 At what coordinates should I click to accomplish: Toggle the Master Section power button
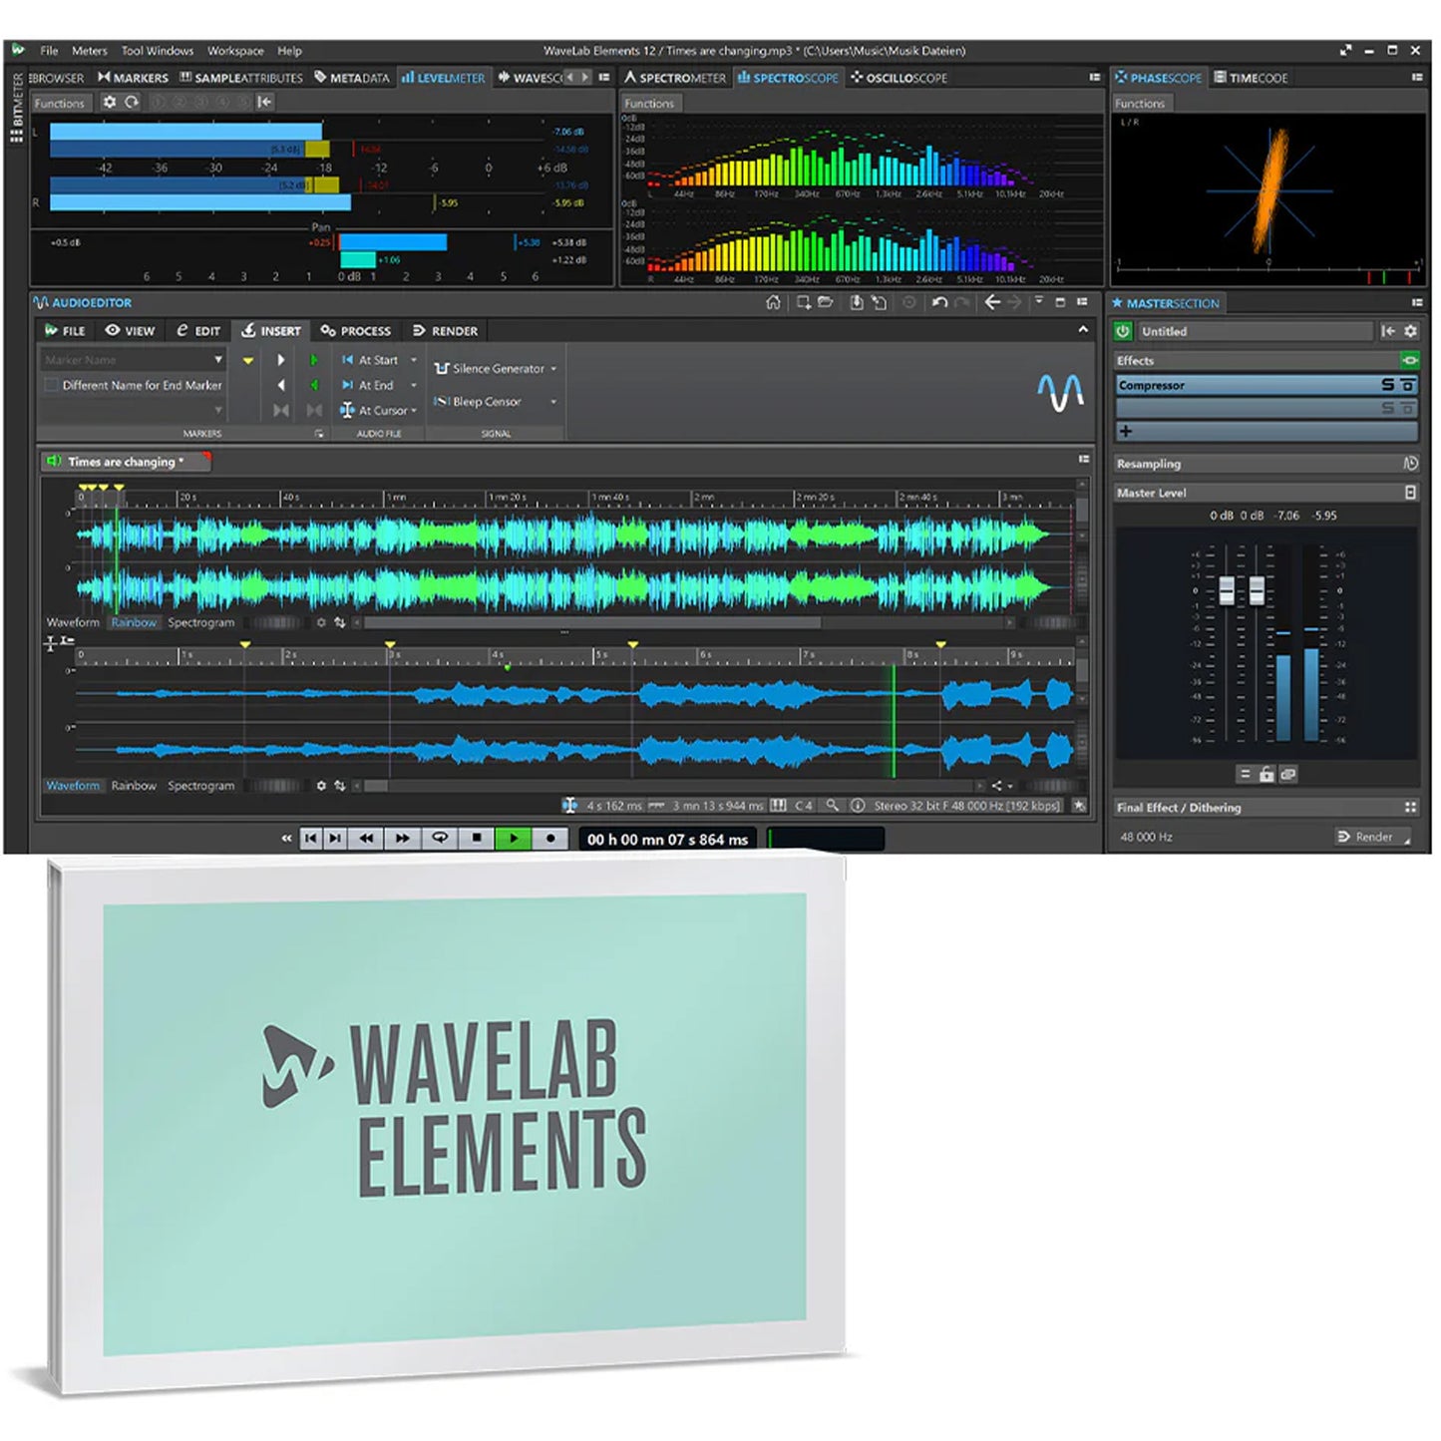click(1124, 331)
